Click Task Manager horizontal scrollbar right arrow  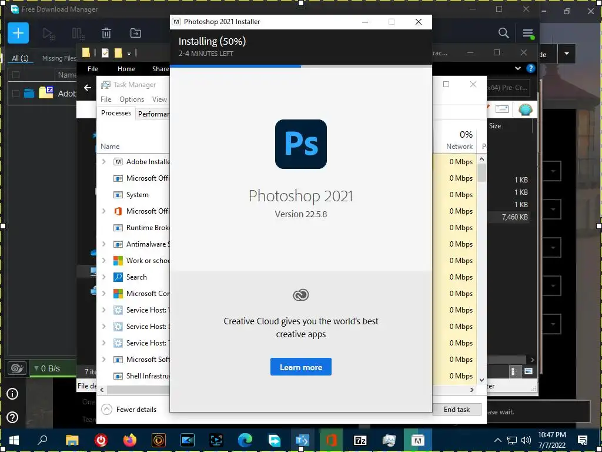(x=472, y=390)
